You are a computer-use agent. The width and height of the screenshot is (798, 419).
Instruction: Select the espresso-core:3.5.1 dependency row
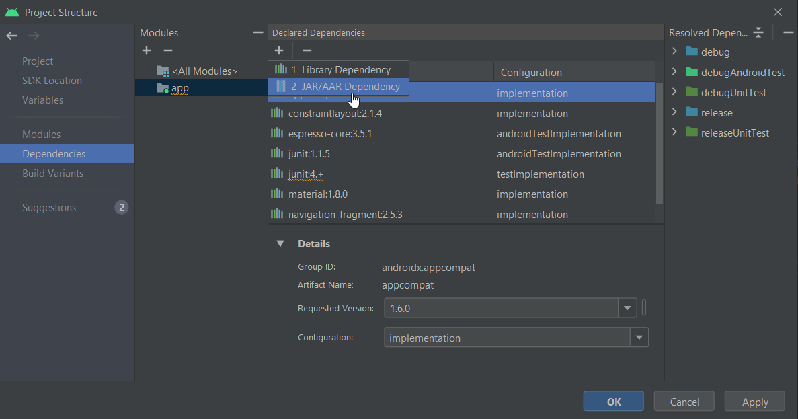[x=330, y=134]
